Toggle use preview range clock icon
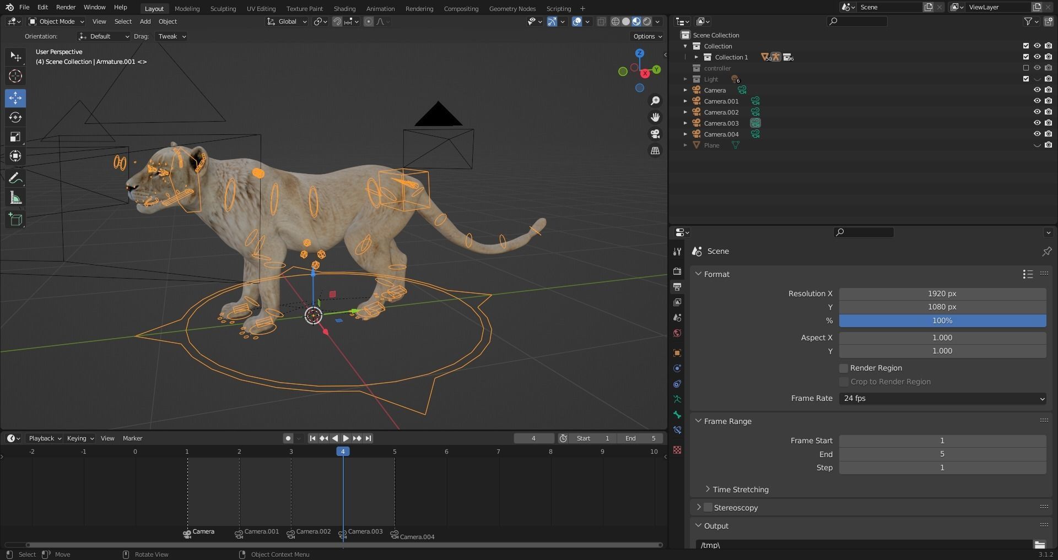Screen dimensions: 1058x560 [563, 438]
